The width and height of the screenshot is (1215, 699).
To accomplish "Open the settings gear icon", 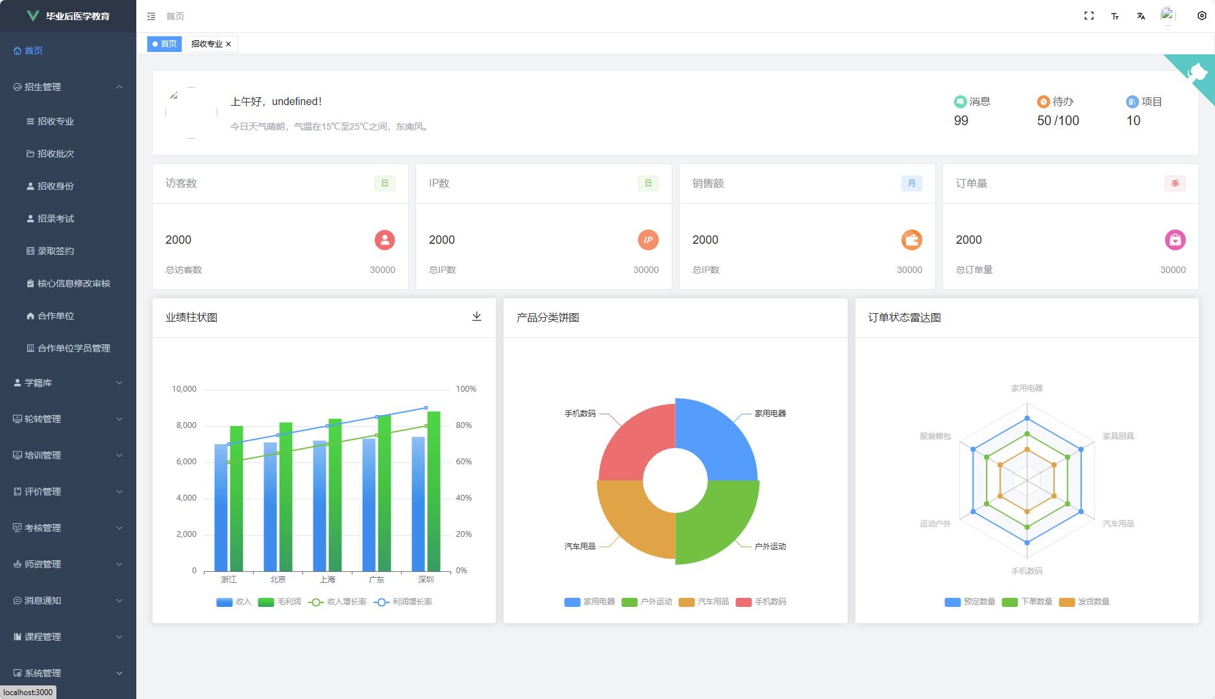I will click(x=1201, y=16).
